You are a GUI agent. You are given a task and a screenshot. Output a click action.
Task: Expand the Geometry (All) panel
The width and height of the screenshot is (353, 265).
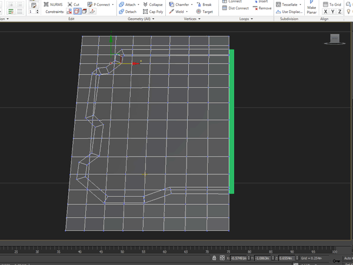coord(140,19)
